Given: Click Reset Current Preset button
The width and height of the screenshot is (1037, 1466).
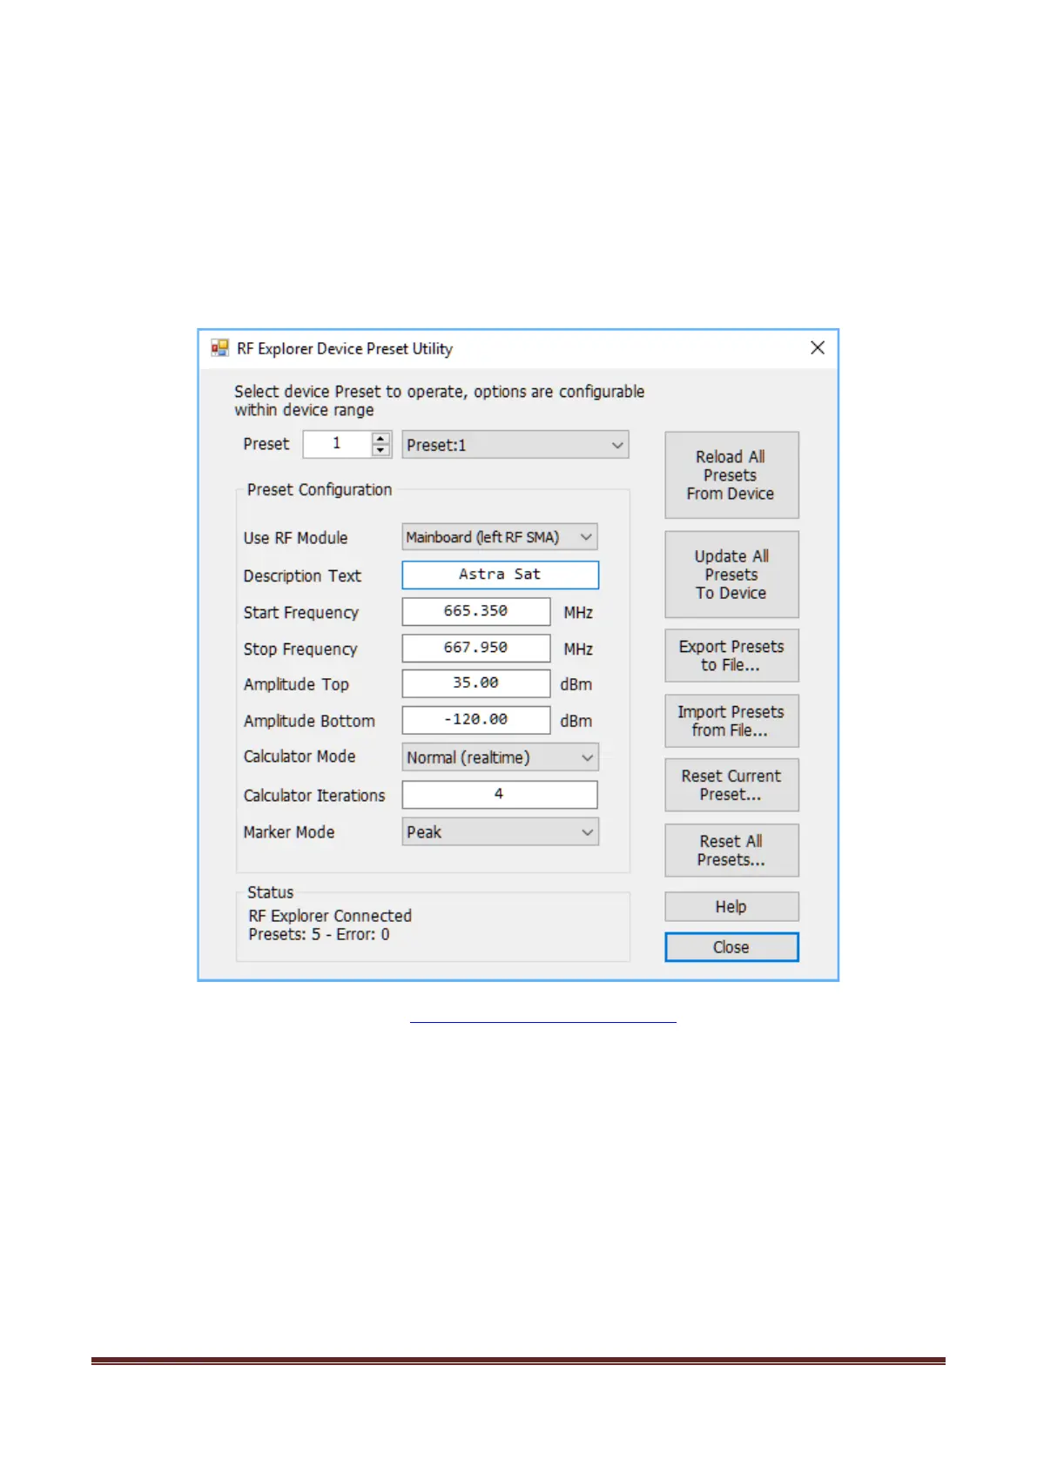Looking at the screenshot, I should [731, 785].
